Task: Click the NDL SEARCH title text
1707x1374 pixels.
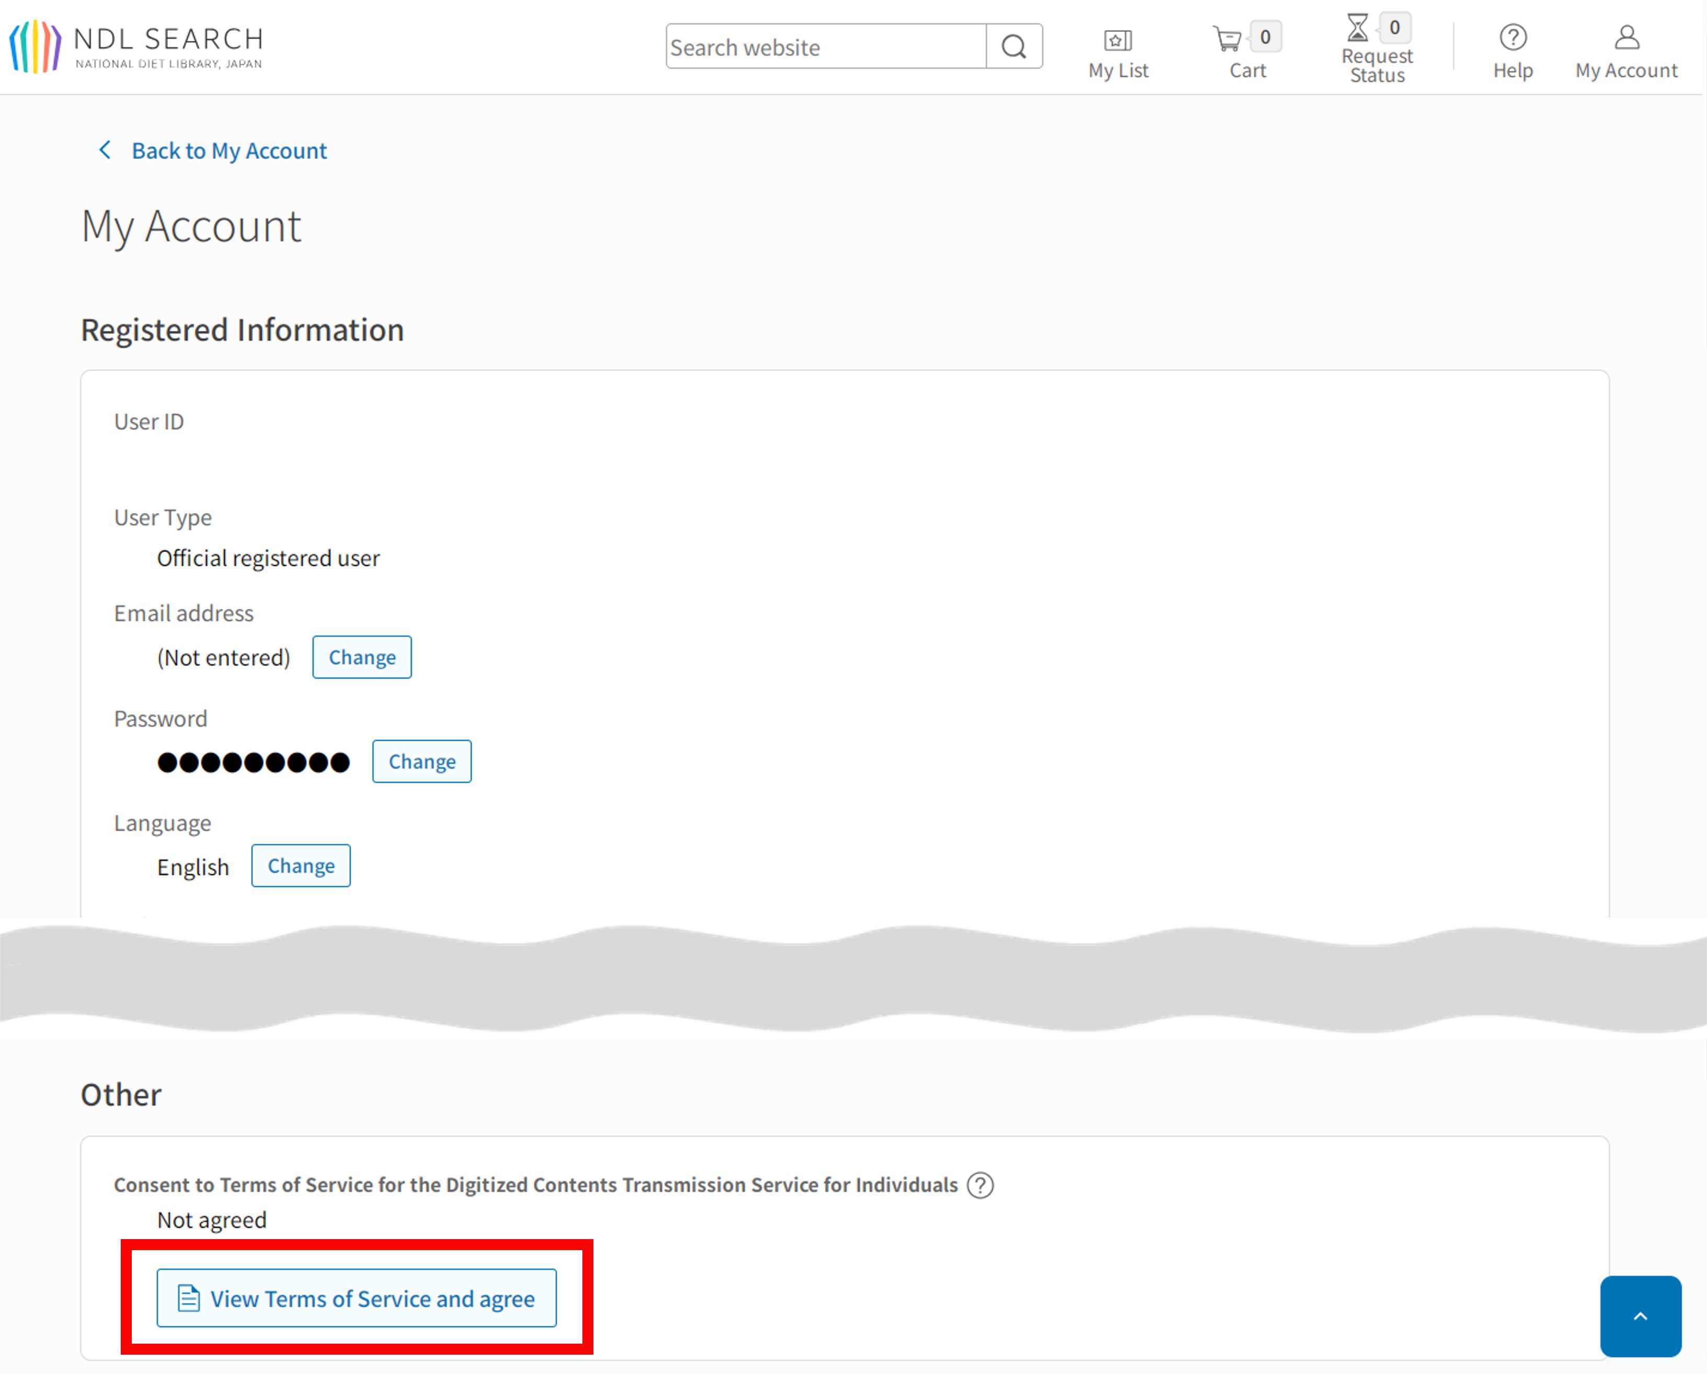Action: pyautogui.click(x=169, y=38)
